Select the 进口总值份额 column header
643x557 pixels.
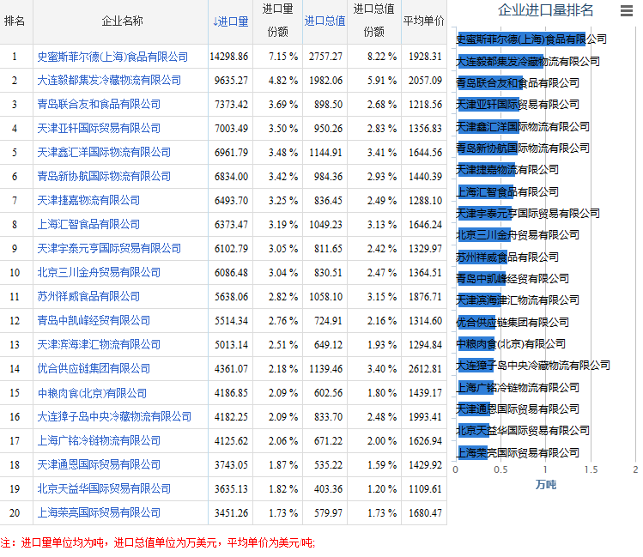[374, 20]
